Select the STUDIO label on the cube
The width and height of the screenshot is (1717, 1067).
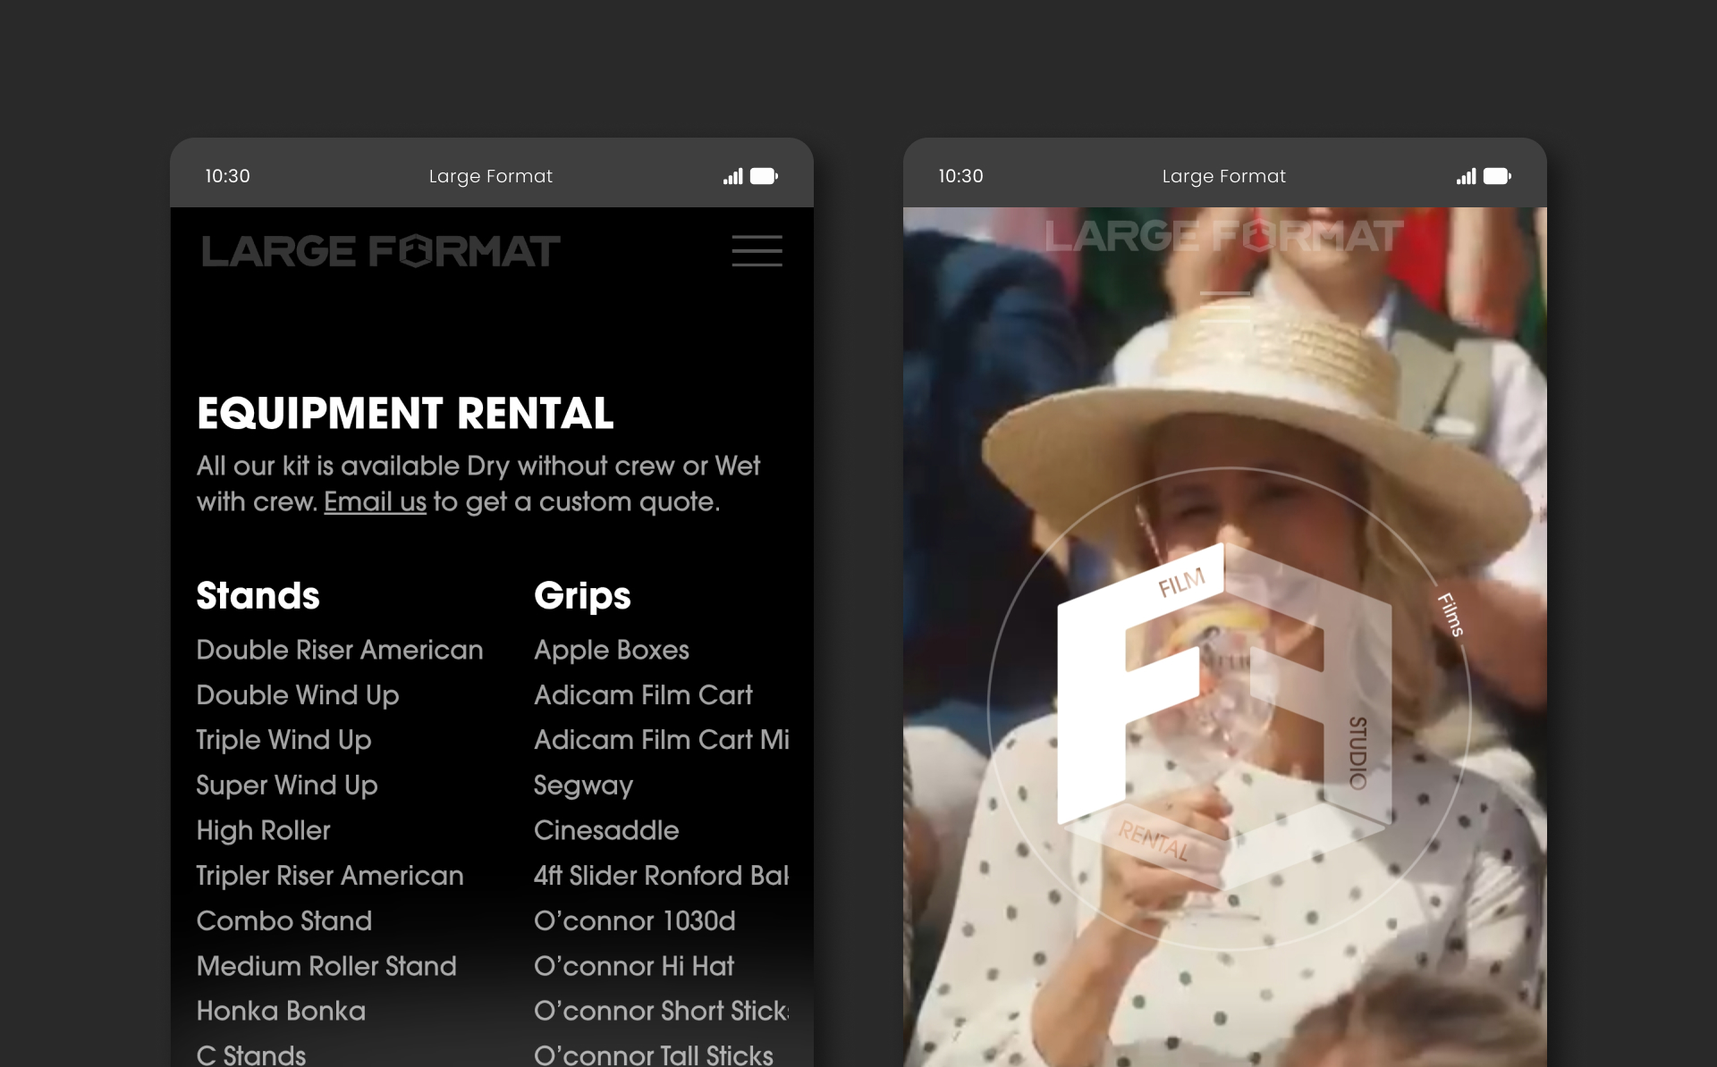[x=1358, y=752]
